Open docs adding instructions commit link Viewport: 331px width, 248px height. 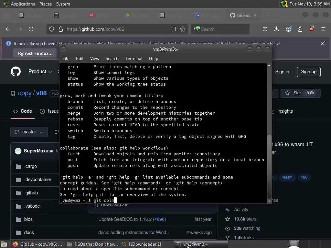[134, 232]
